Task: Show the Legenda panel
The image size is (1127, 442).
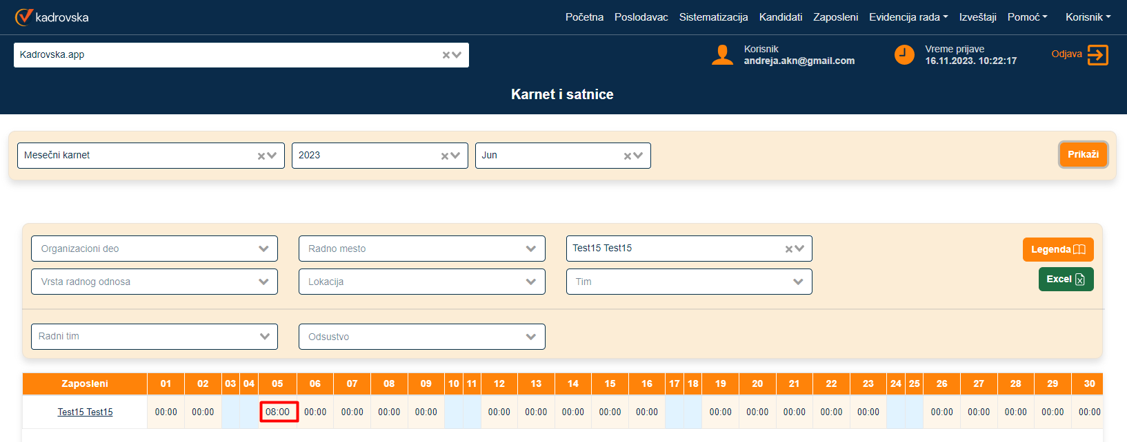Action: [x=1057, y=249]
